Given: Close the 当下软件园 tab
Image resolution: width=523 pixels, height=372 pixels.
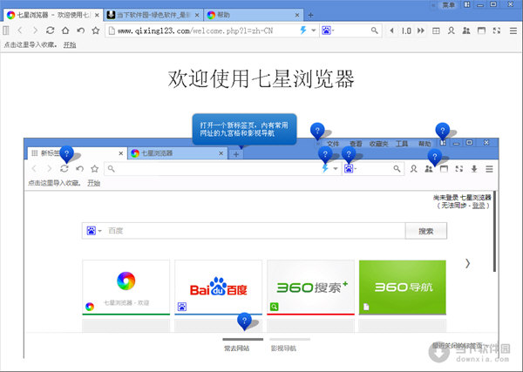Looking at the screenshot, I should pos(197,15).
